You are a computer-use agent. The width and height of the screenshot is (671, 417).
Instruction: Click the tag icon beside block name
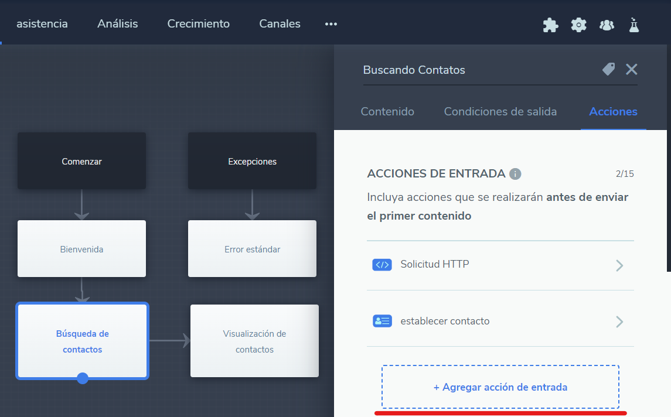[609, 69]
